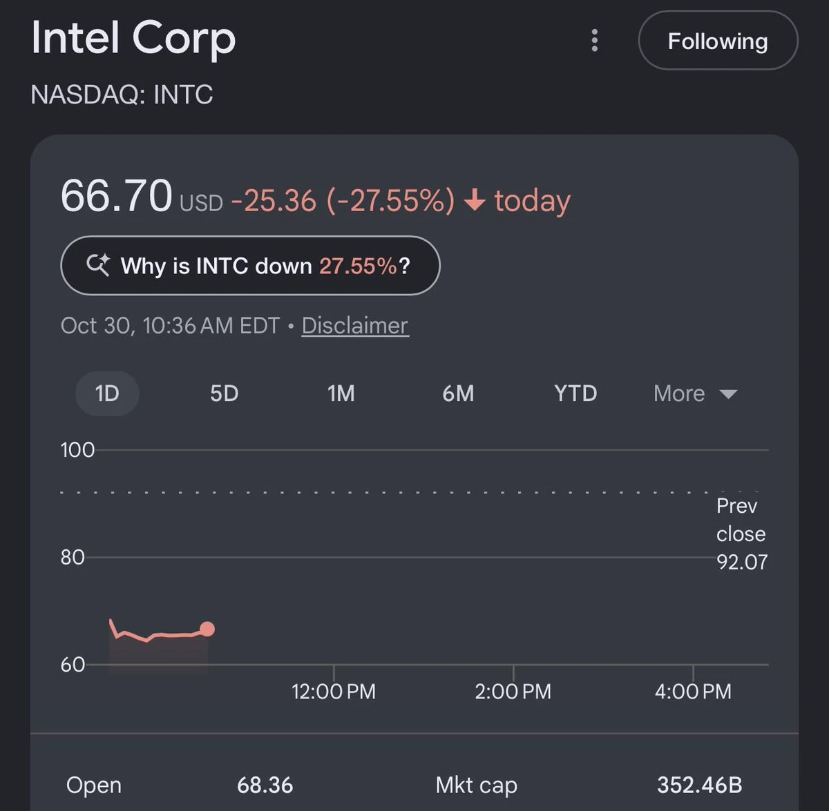829x811 pixels.
Task: Show the YTD chart range
Action: click(x=575, y=393)
